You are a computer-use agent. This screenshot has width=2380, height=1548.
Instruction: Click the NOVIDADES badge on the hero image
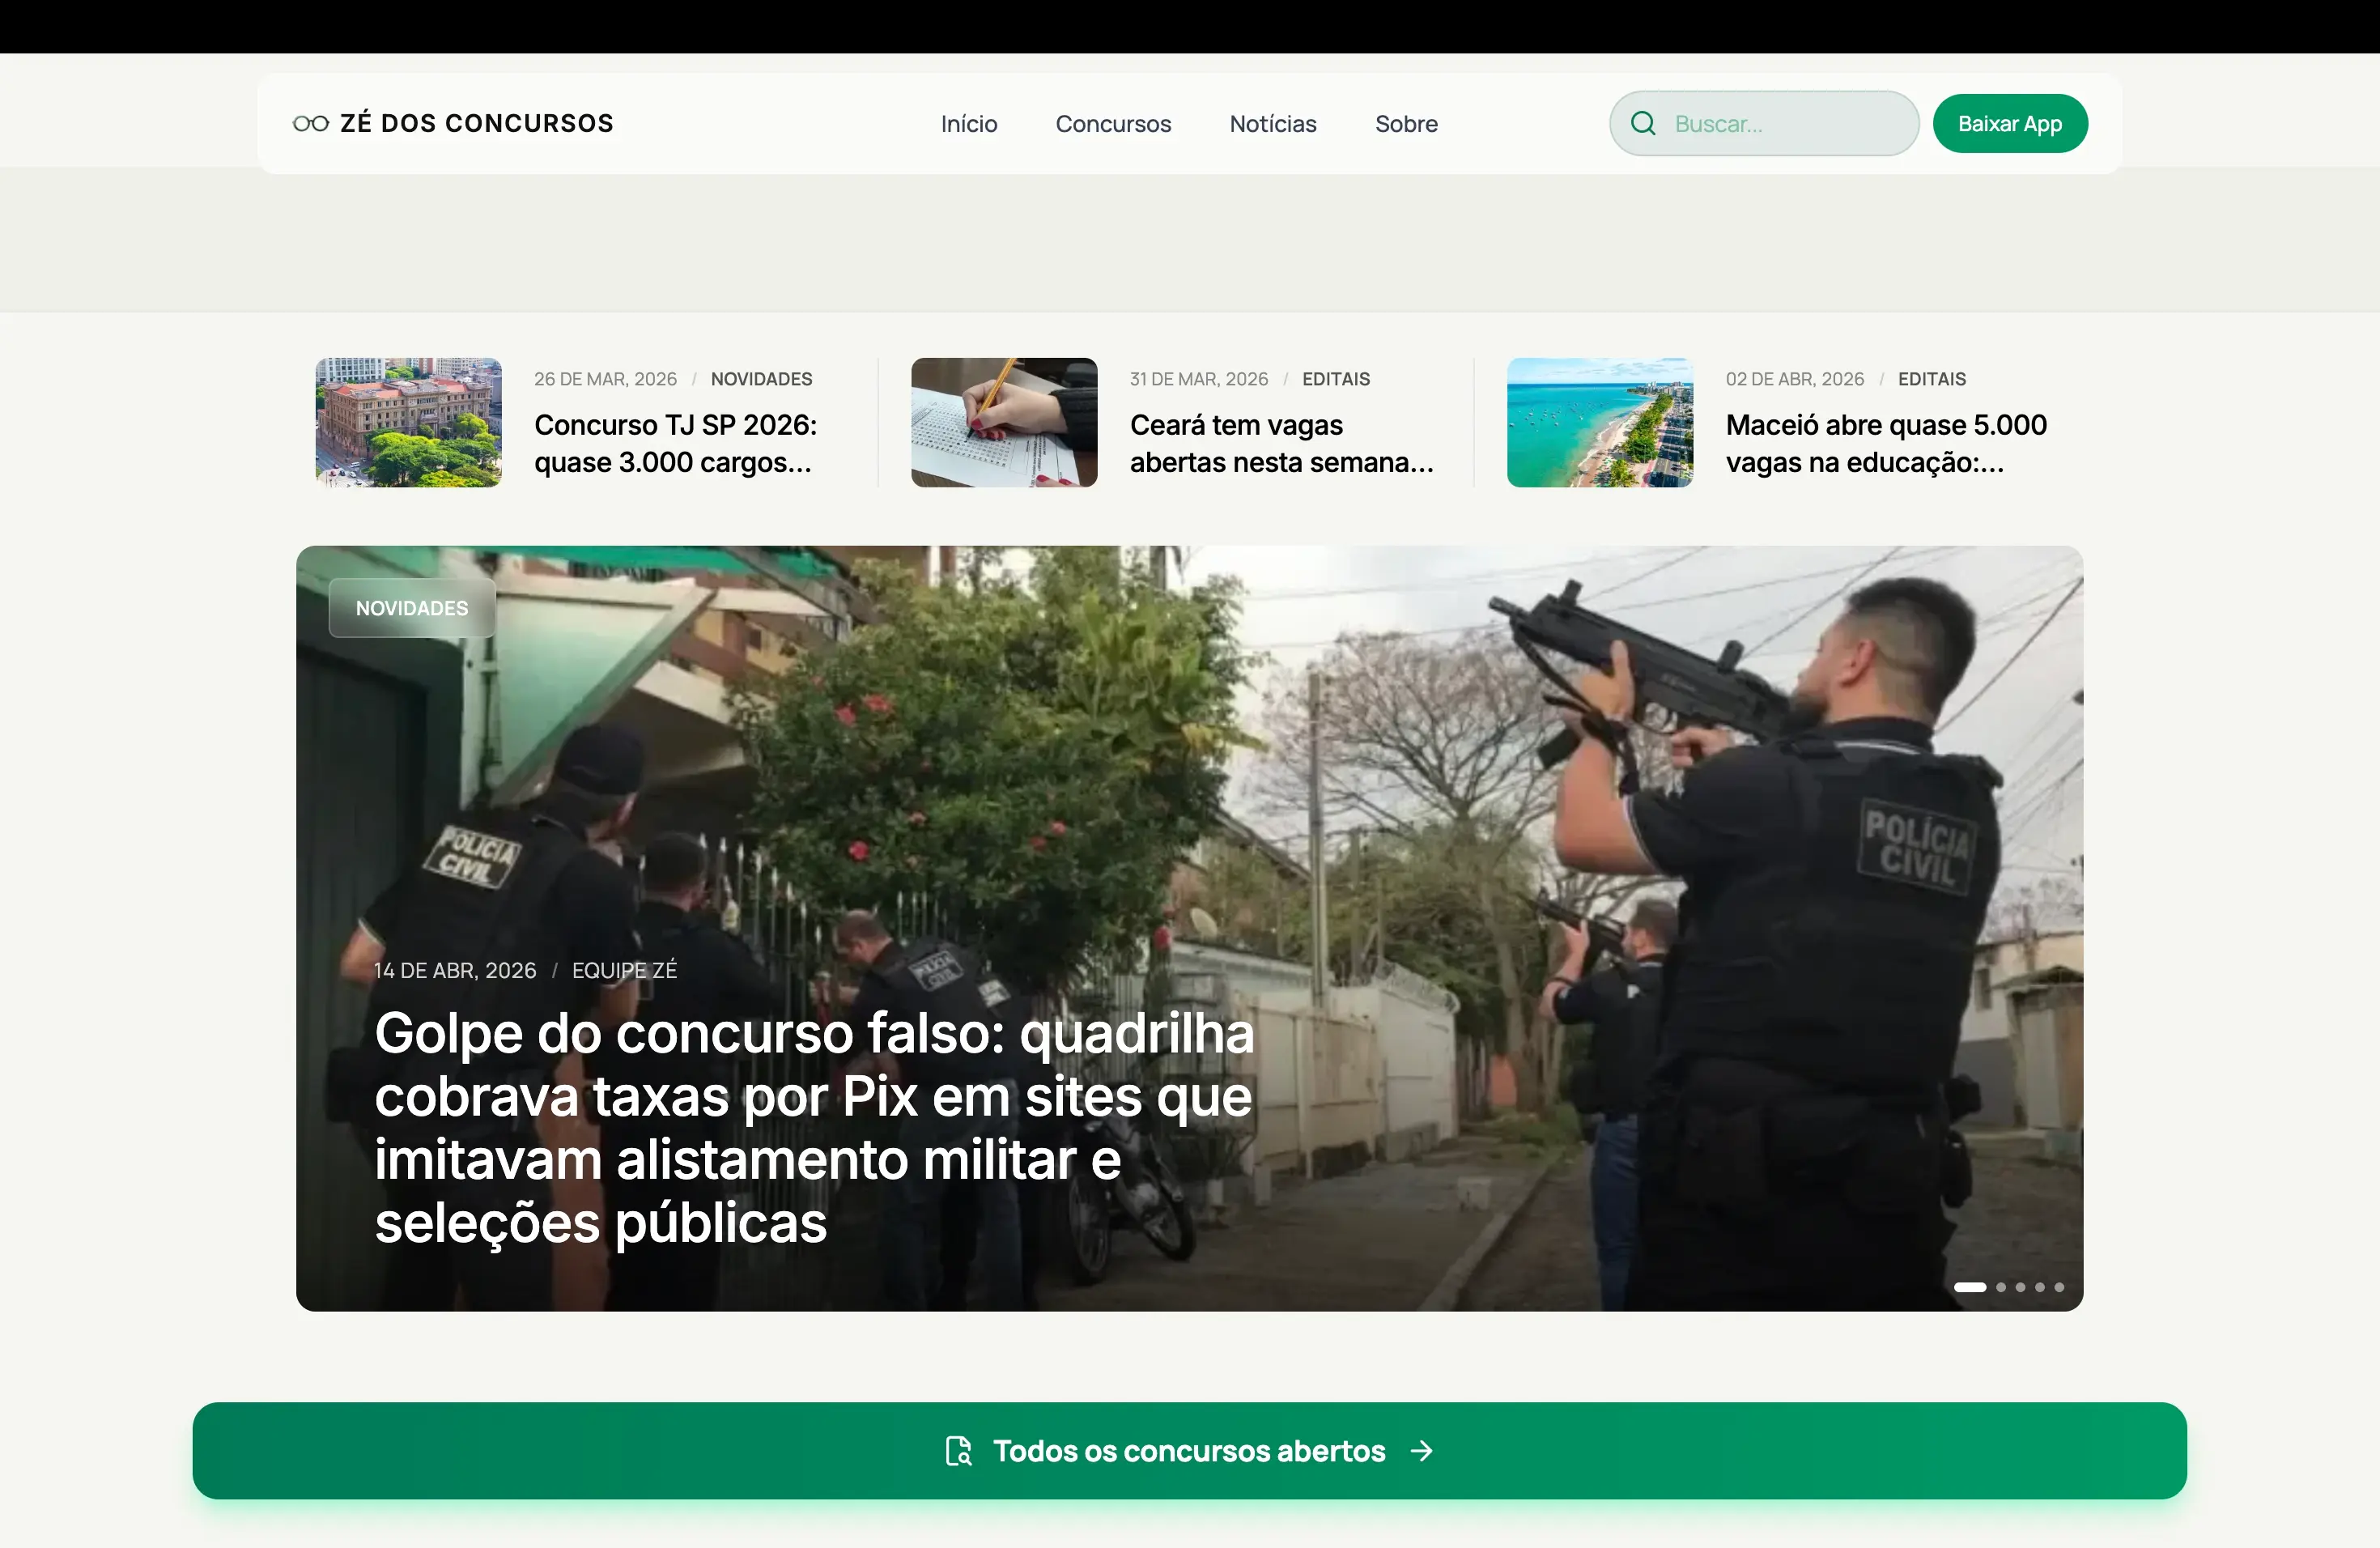pos(411,608)
